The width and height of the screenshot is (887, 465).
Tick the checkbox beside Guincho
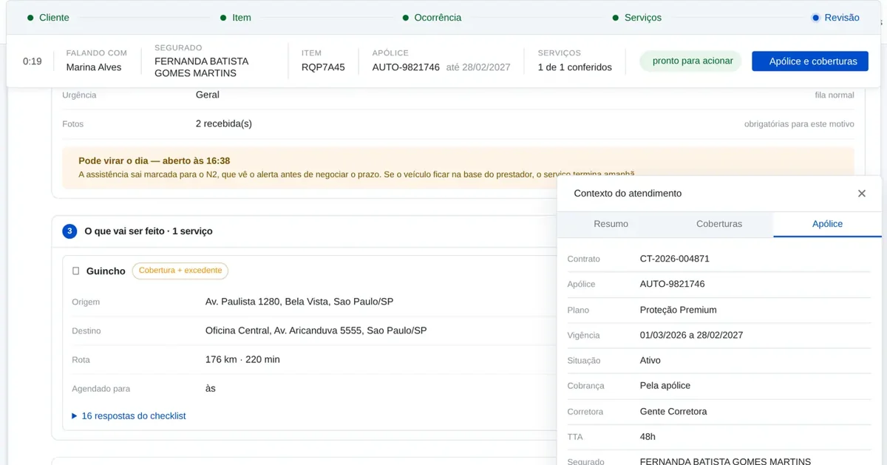(75, 271)
